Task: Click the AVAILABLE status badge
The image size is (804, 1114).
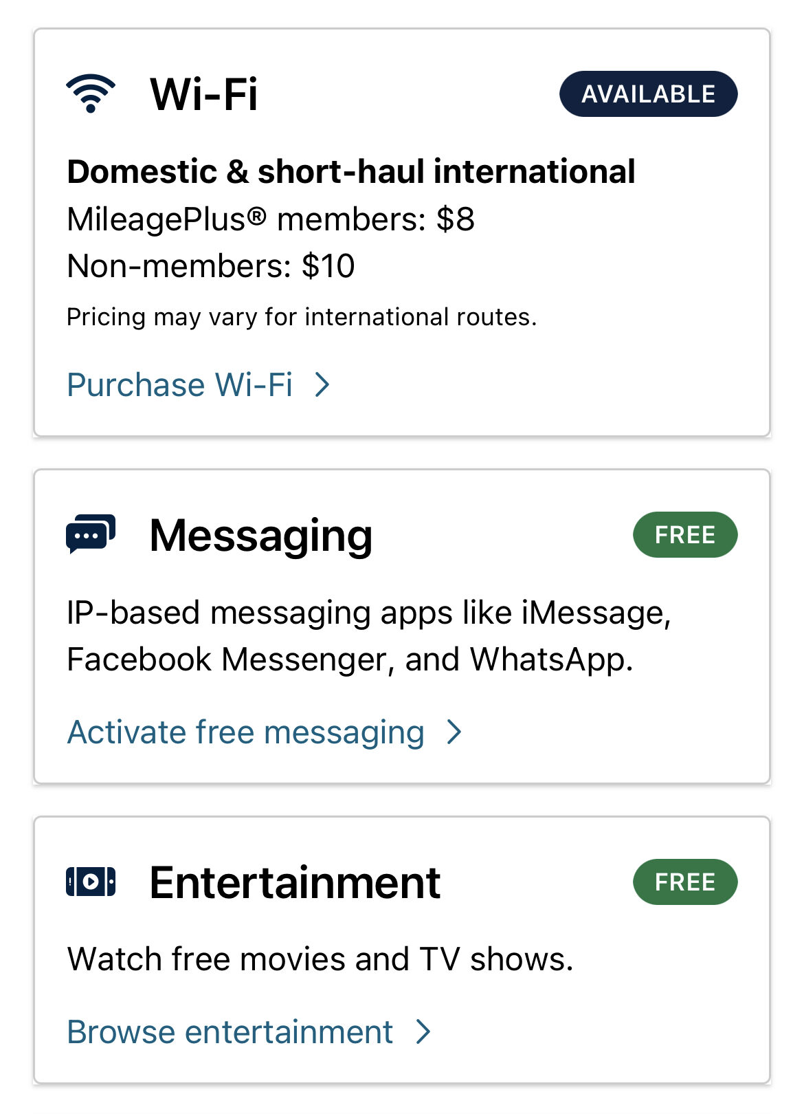Action: click(x=648, y=94)
